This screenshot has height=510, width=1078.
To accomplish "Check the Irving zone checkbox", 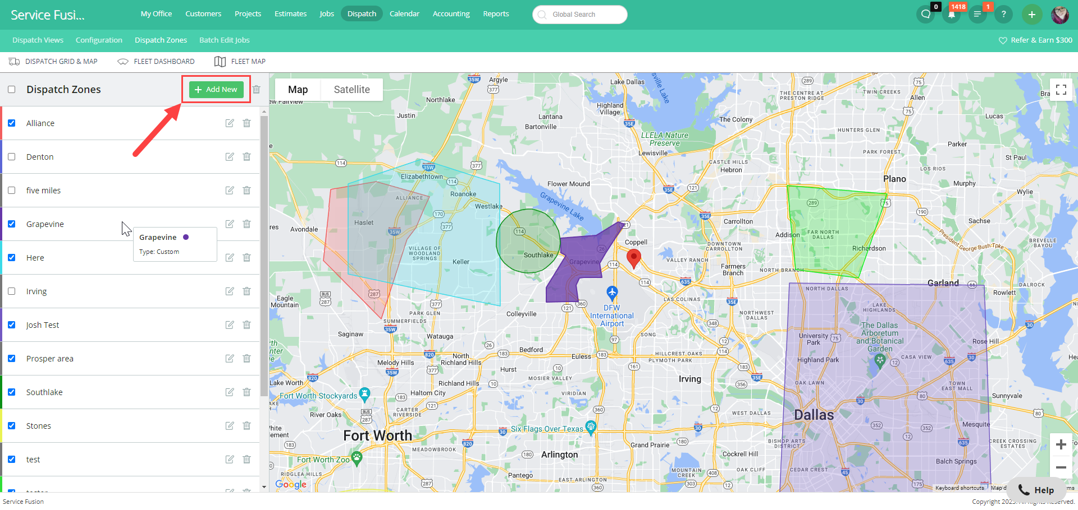I will click(x=11, y=291).
